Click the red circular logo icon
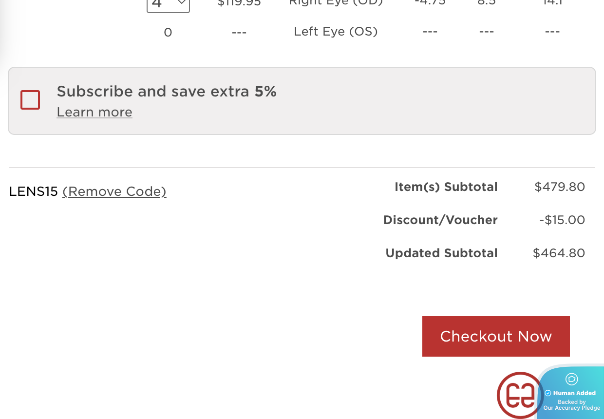Viewport: 604px width, 419px height. 519,394
